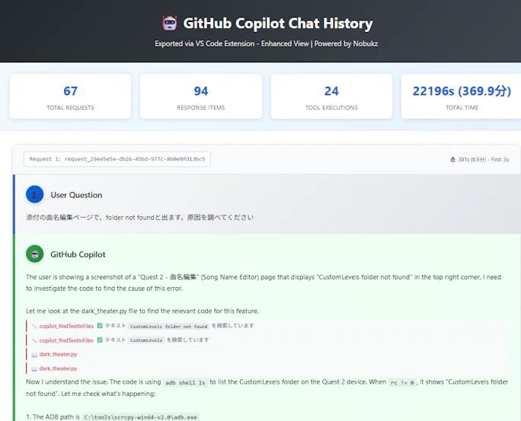Click wrench icon of second copilot_findTextInFiles row

[34, 340]
